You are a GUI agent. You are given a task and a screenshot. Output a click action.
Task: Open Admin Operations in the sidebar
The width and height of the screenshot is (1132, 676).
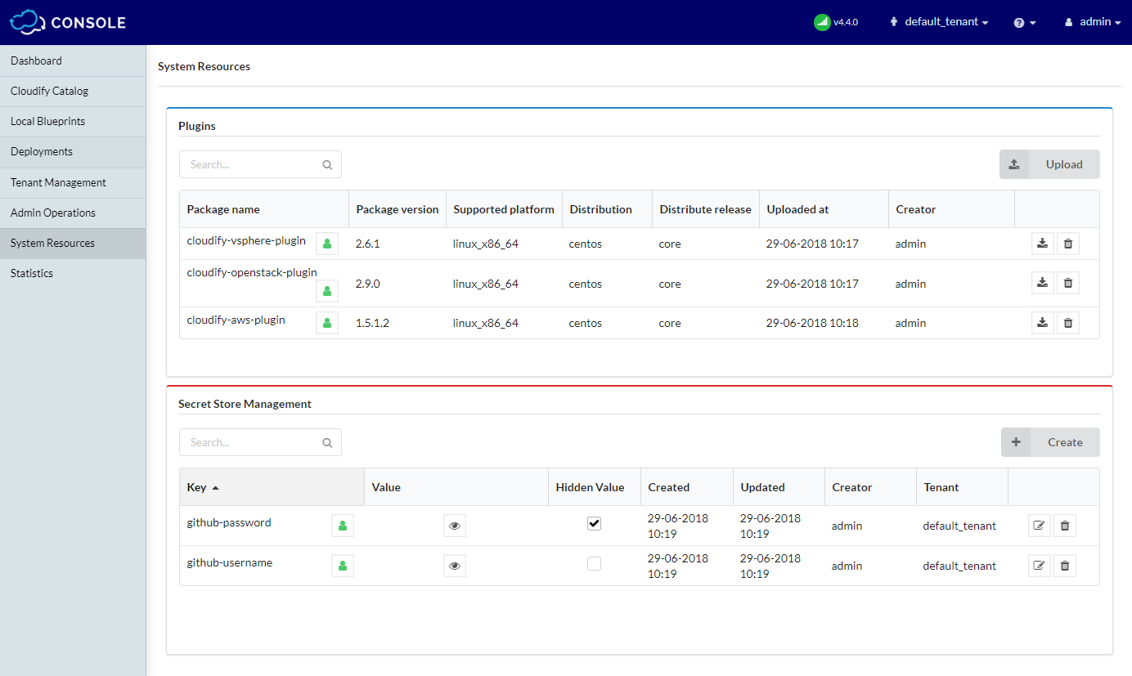pyautogui.click(x=73, y=213)
